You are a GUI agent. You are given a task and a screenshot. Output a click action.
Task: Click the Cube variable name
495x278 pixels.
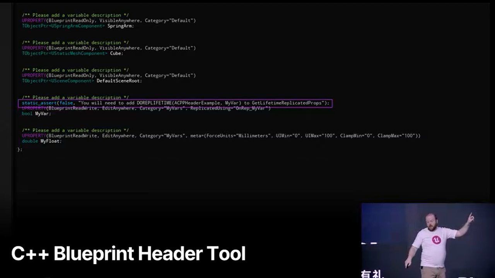[116, 53]
